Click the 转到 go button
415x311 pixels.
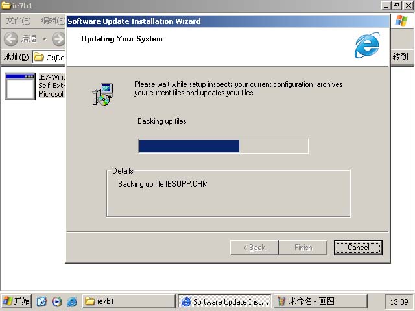tap(400, 57)
